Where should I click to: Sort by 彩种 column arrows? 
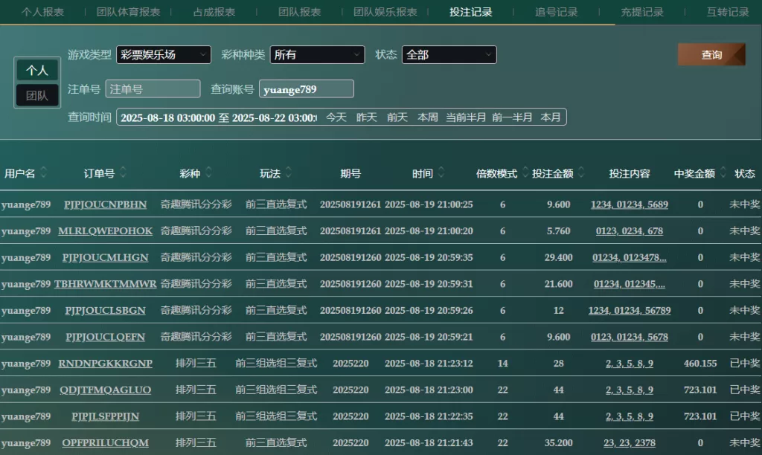pyautogui.click(x=208, y=172)
